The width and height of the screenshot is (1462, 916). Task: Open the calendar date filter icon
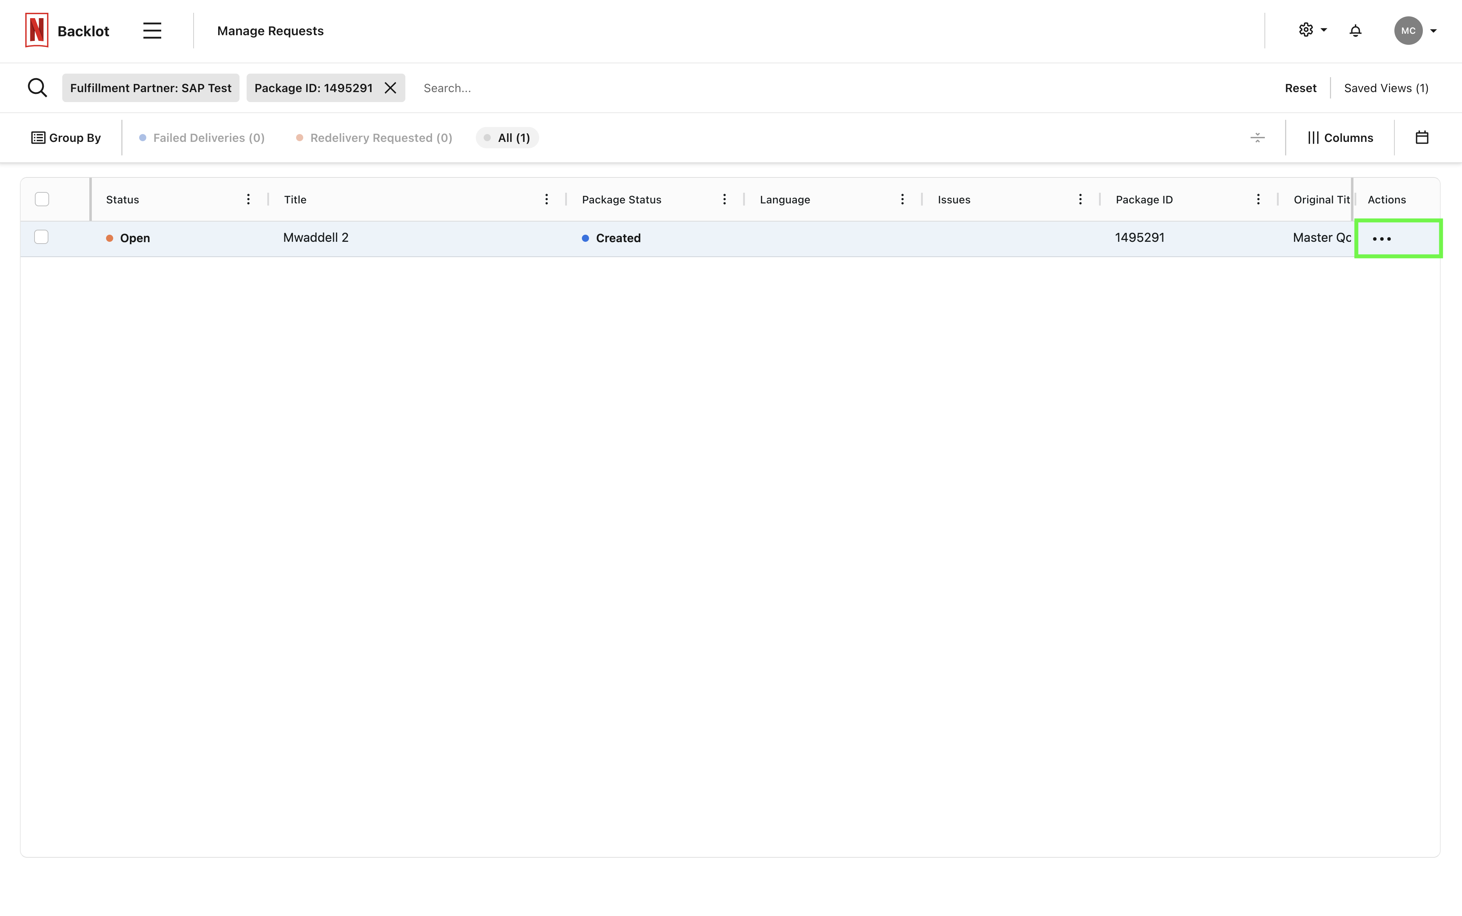point(1421,138)
